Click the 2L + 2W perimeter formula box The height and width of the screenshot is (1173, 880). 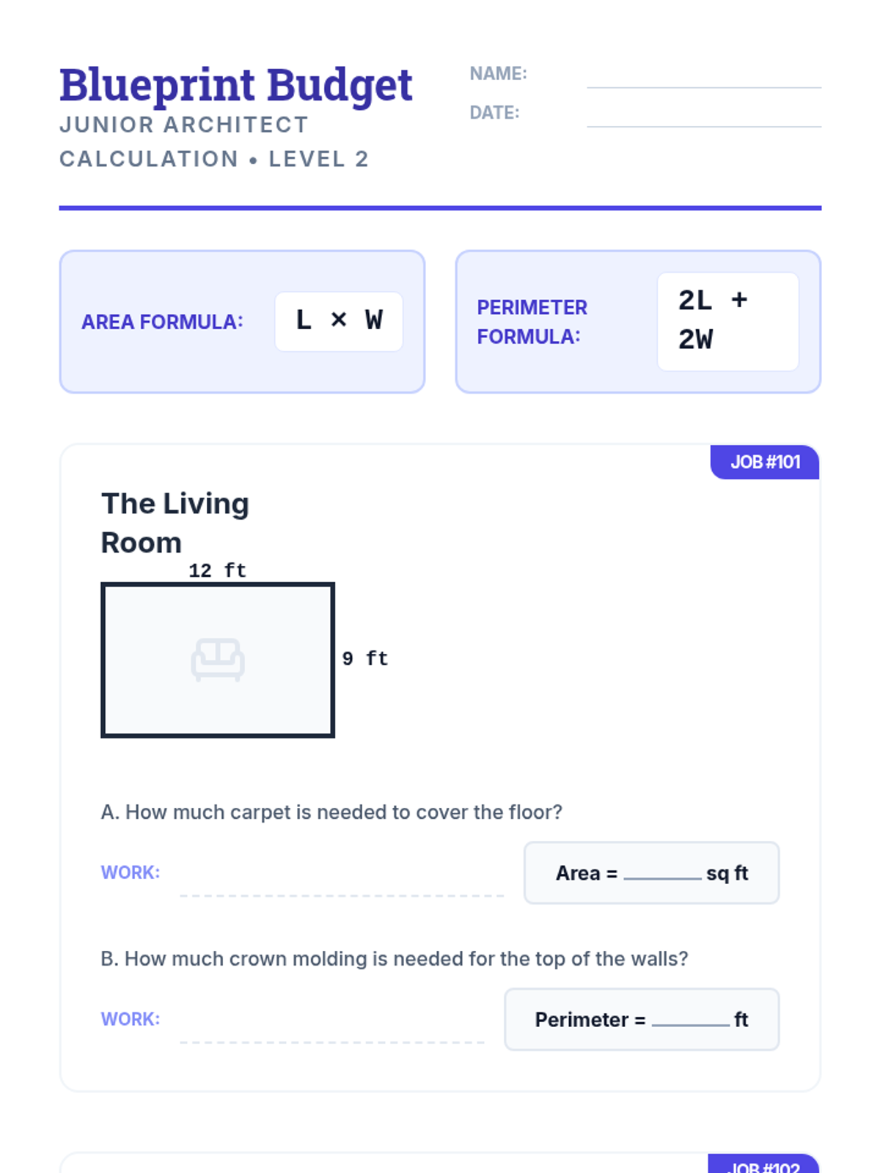(727, 321)
